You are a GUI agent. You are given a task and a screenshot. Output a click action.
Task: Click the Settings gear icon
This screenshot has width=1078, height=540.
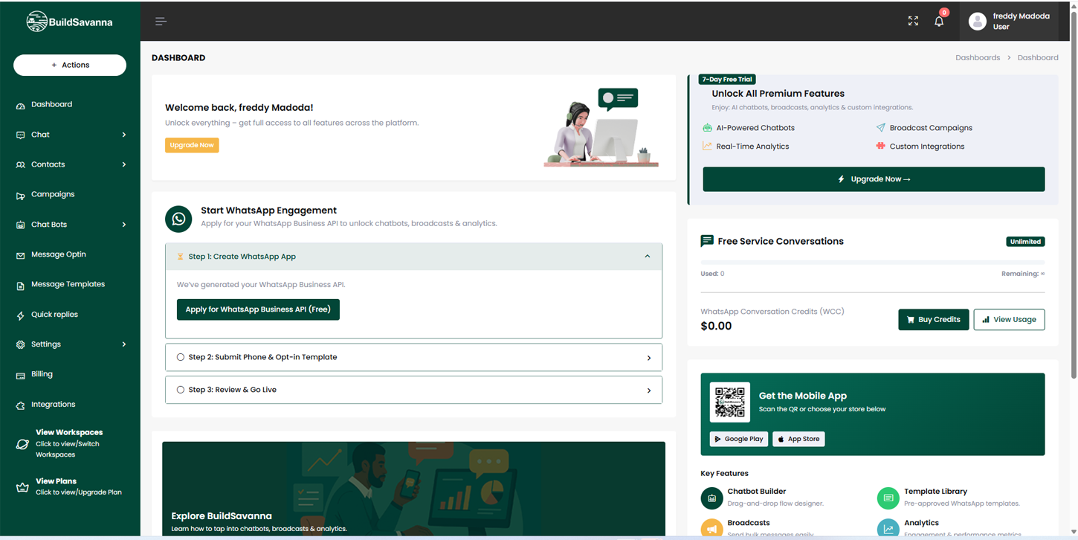pos(20,345)
